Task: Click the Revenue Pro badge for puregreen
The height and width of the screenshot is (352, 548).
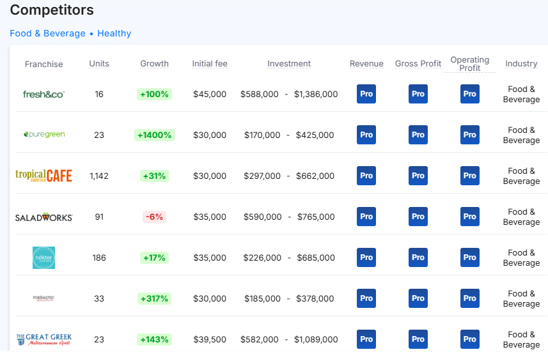Action: tap(366, 135)
